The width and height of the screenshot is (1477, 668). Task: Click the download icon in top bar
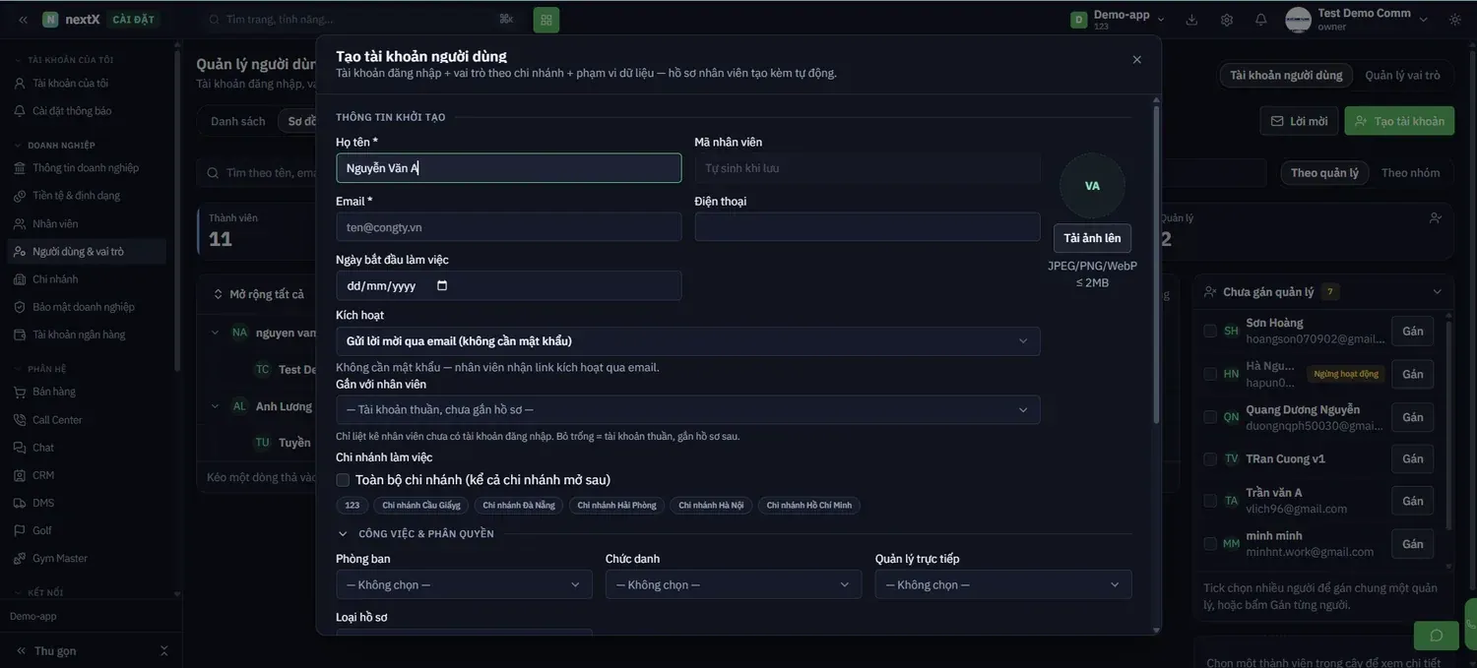1191,20
